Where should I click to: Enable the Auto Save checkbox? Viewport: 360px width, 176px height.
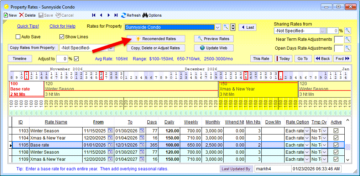18,37
